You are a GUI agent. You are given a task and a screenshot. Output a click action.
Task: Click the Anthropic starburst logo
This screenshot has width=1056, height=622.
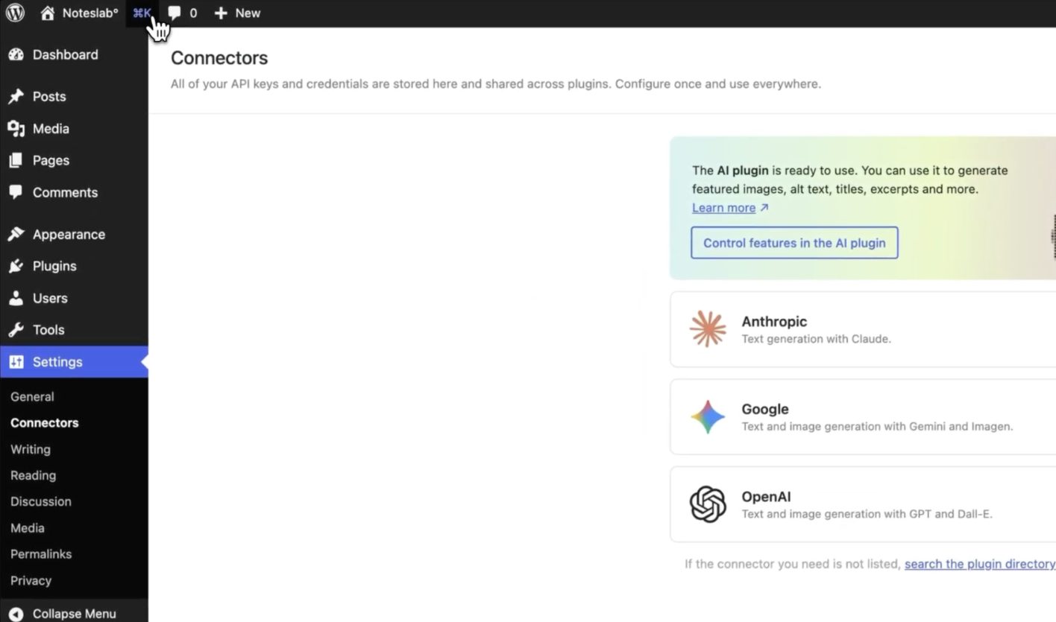coord(708,329)
